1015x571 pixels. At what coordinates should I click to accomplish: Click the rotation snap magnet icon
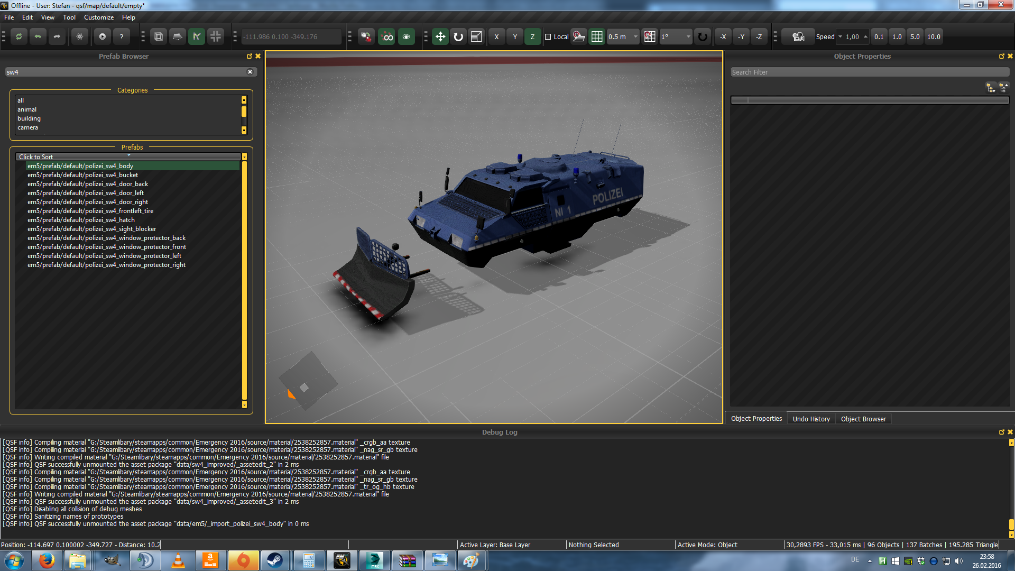[650, 36]
